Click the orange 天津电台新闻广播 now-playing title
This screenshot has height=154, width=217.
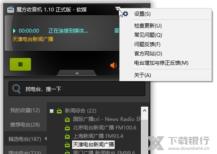pyautogui.click(x=33, y=39)
